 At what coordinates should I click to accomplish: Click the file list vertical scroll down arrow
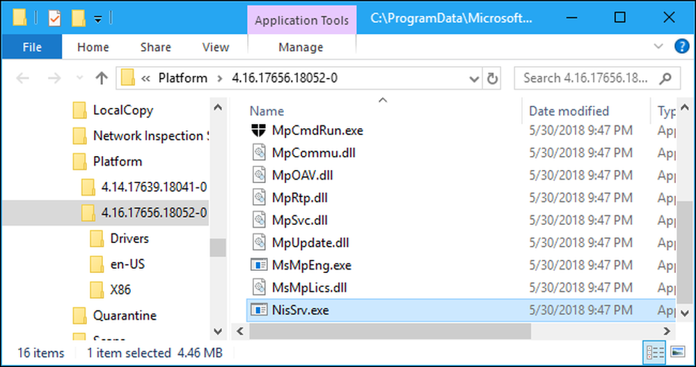(684, 313)
